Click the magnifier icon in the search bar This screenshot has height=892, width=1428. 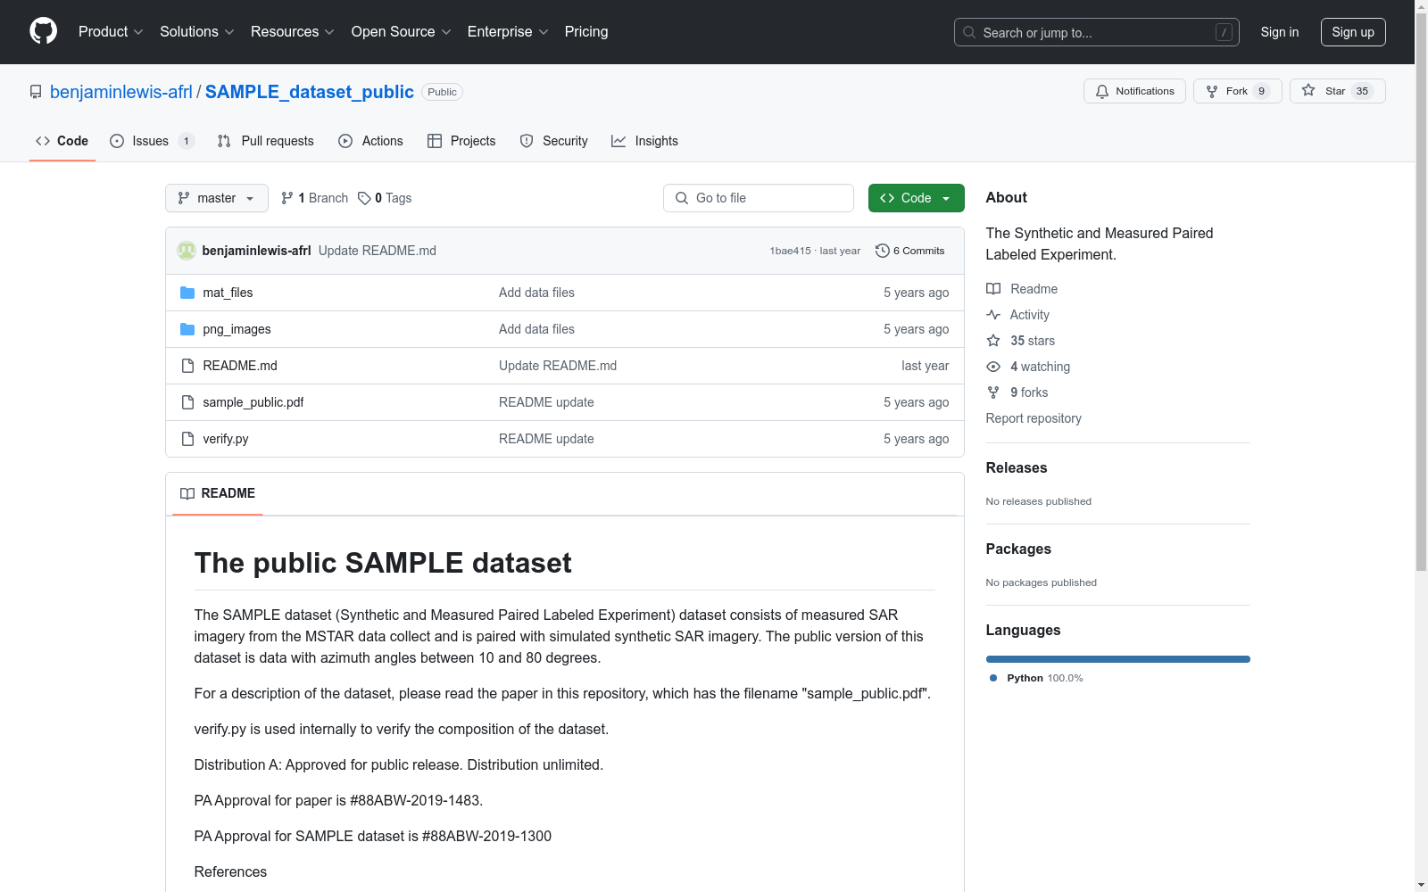click(969, 32)
